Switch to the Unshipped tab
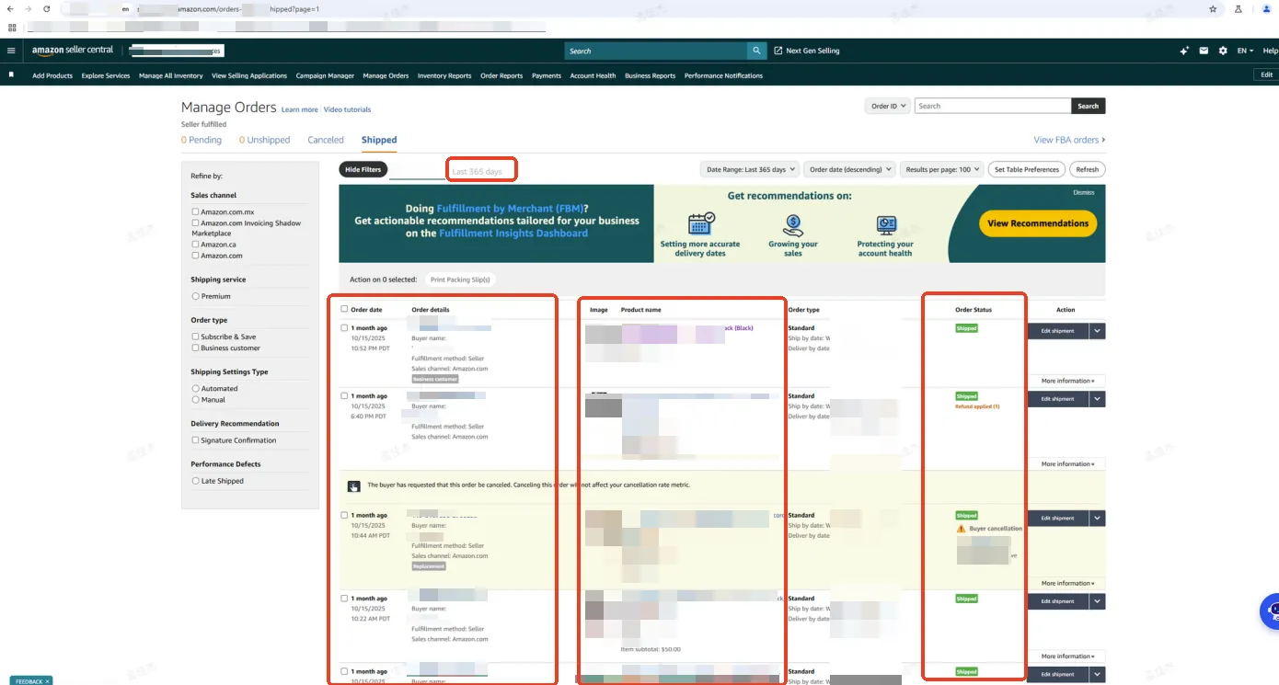1279x685 pixels. (x=264, y=140)
